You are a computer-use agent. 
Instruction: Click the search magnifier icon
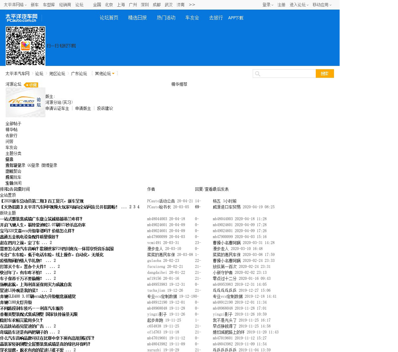pos(258,74)
